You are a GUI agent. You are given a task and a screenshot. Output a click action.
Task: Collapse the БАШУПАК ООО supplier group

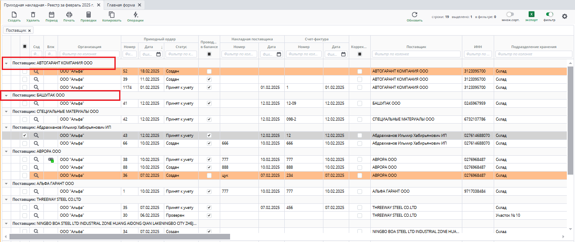click(6, 95)
